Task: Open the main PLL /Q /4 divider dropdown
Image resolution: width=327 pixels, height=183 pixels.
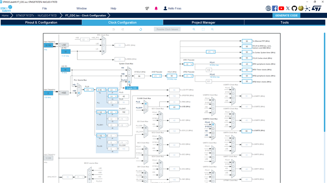Action: [113, 96]
